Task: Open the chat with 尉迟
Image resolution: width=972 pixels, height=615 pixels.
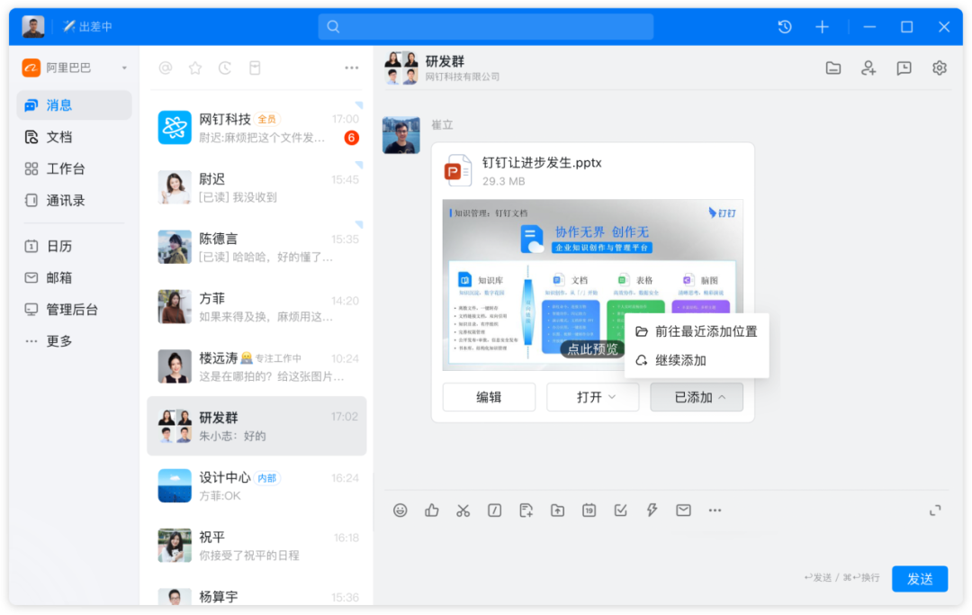Action: pos(256,187)
